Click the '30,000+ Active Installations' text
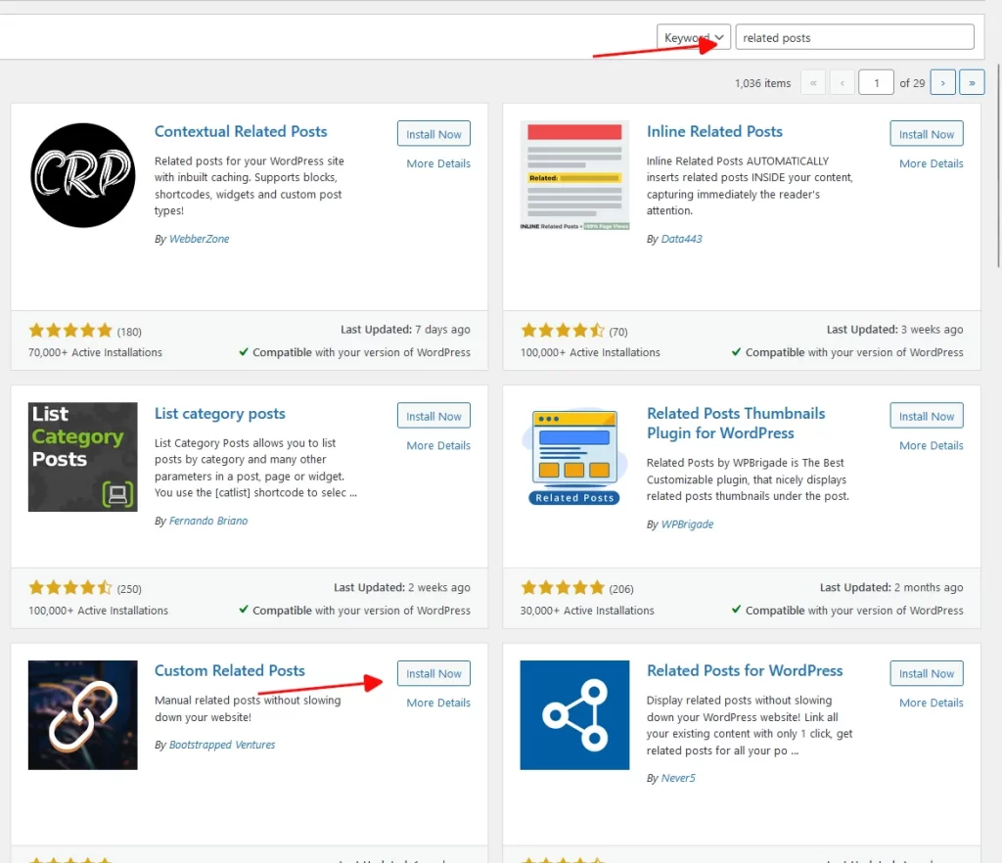The height and width of the screenshot is (863, 1002). click(587, 611)
